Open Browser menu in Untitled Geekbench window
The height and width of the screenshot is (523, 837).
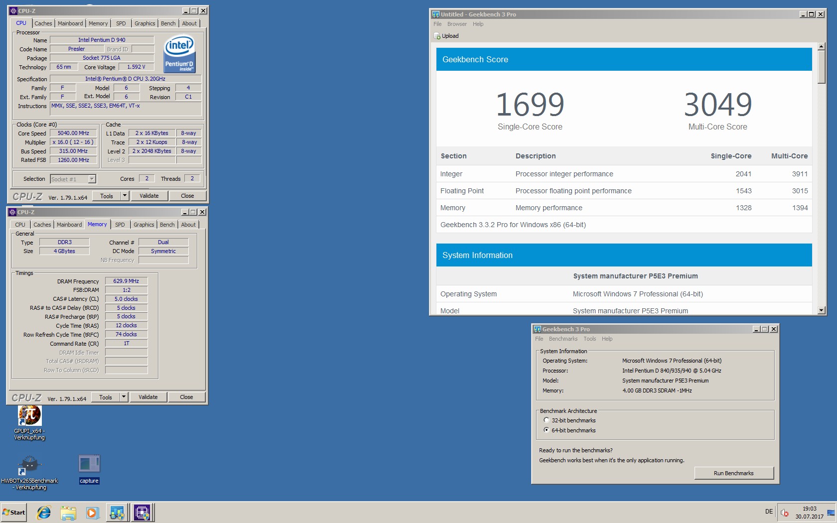click(x=457, y=24)
